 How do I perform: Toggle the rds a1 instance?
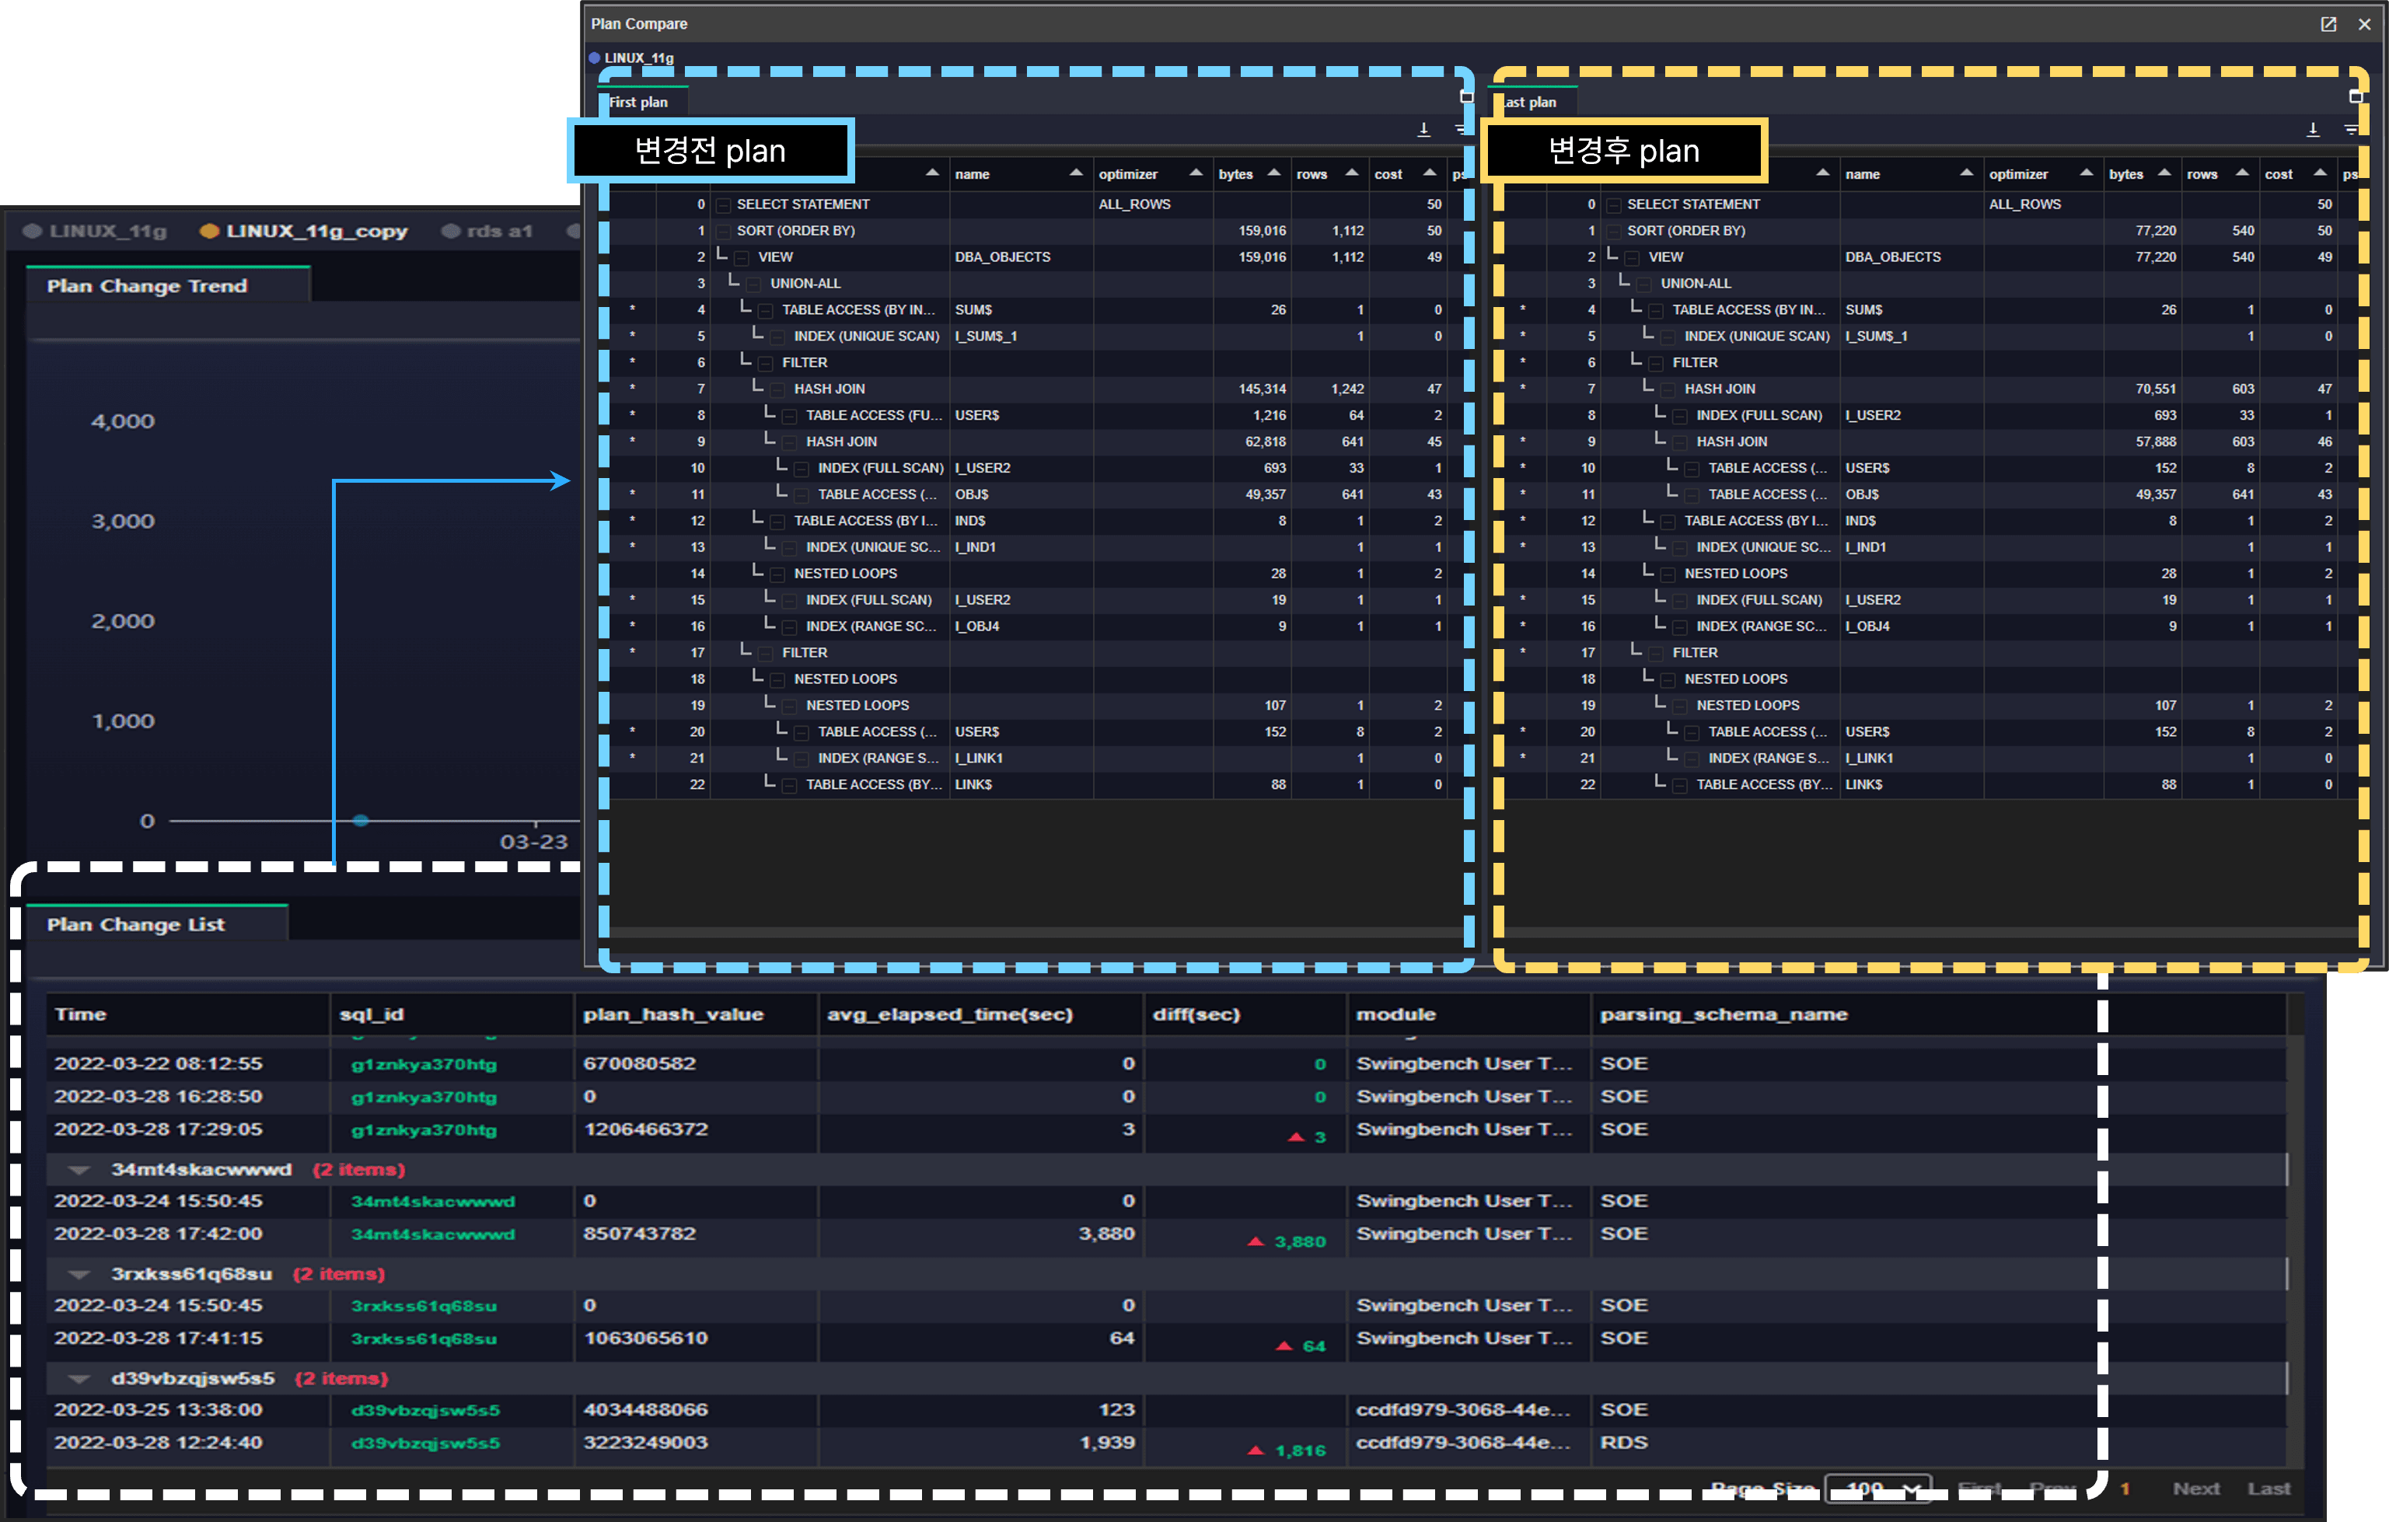[x=487, y=231]
